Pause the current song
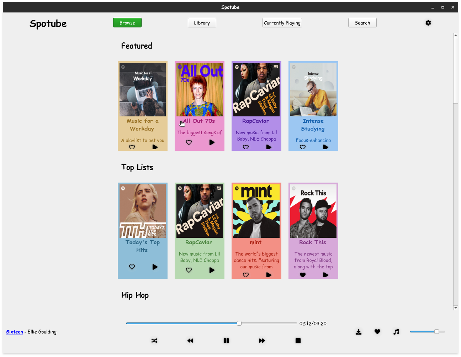This screenshot has height=357, width=461. (x=226, y=341)
